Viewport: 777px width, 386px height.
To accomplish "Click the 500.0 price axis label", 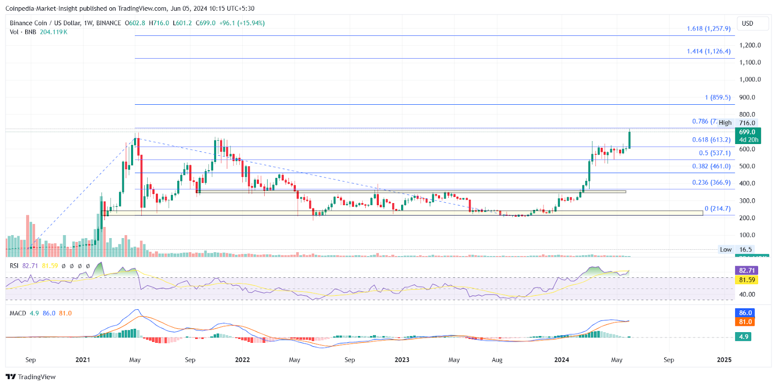I will coord(747,166).
